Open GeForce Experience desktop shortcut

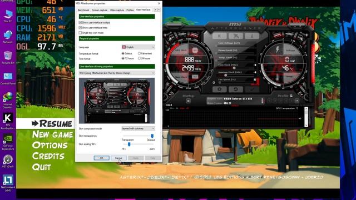8,142
